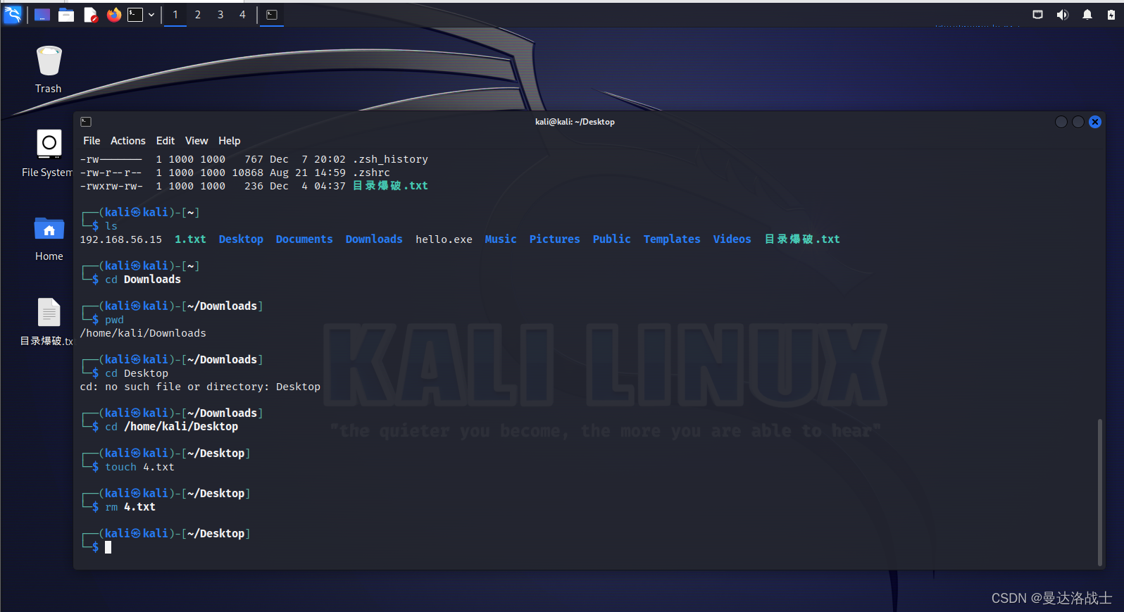Screen dimensions: 1124x612
Task: Click the /home/kali/Downloads pwd output
Action: click(x=143, y=333)
